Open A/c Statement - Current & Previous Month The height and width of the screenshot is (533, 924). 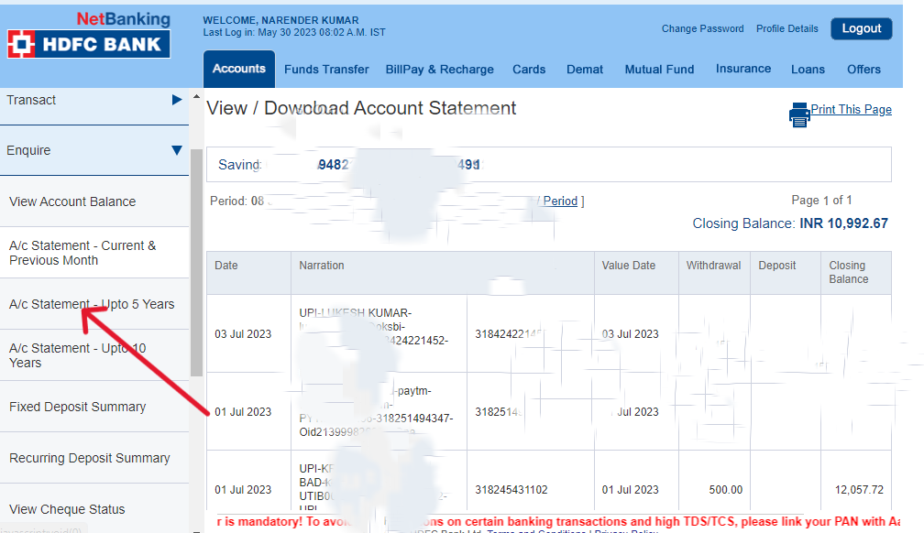pos(94,253)
